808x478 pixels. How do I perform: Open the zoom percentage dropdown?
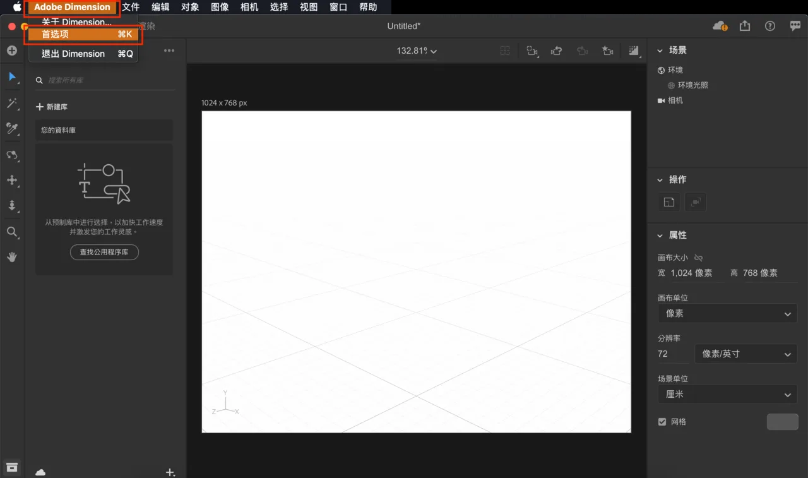tap(417, 51)
